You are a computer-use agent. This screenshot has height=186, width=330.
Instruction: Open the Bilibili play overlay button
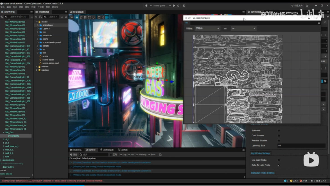pyautogui.click(x=311, y=160)
